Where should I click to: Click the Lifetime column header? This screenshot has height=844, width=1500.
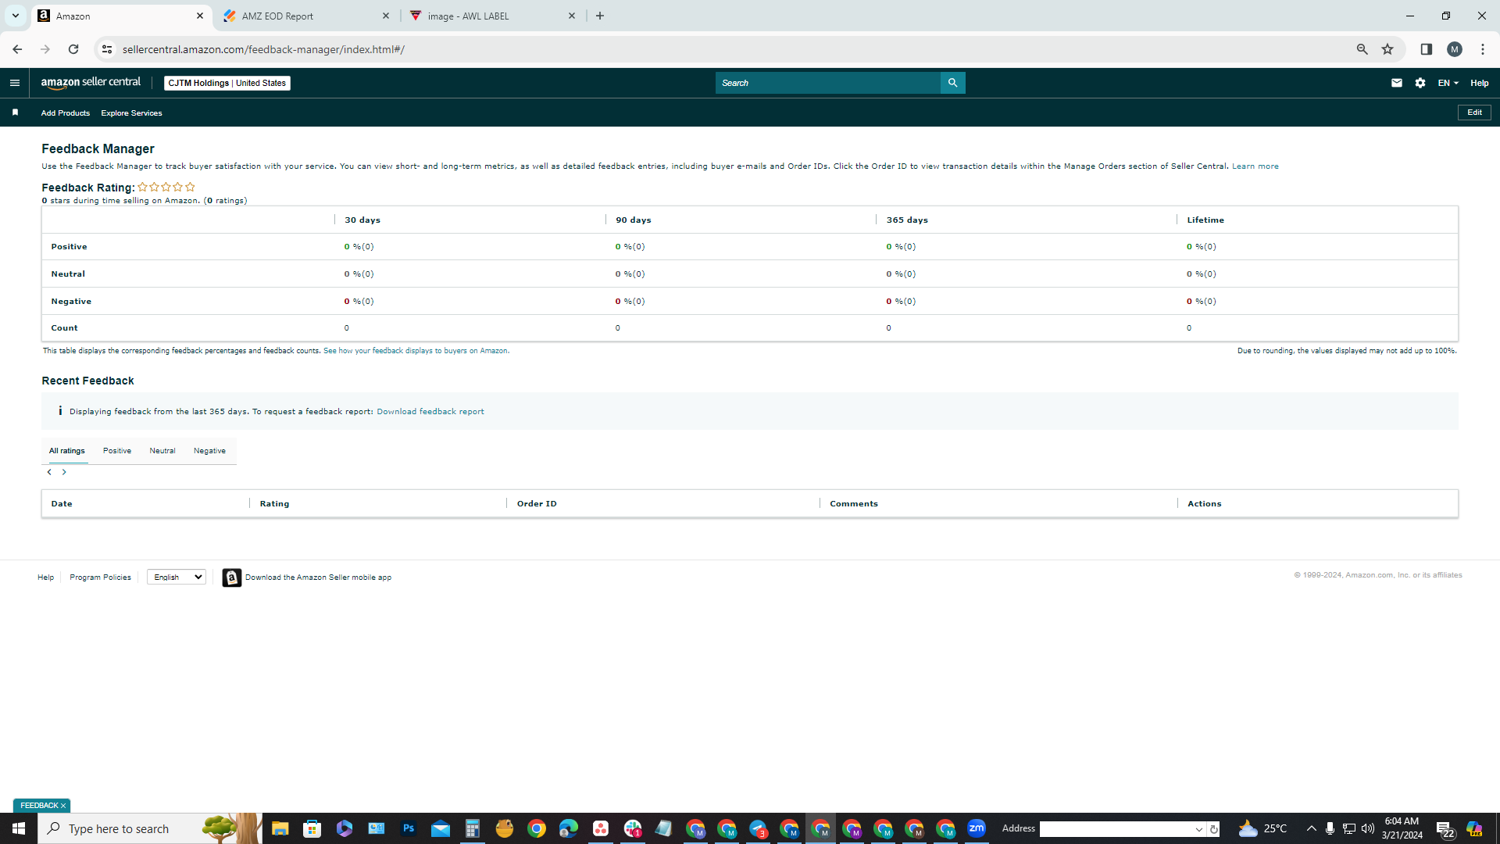pos(1205,220)
